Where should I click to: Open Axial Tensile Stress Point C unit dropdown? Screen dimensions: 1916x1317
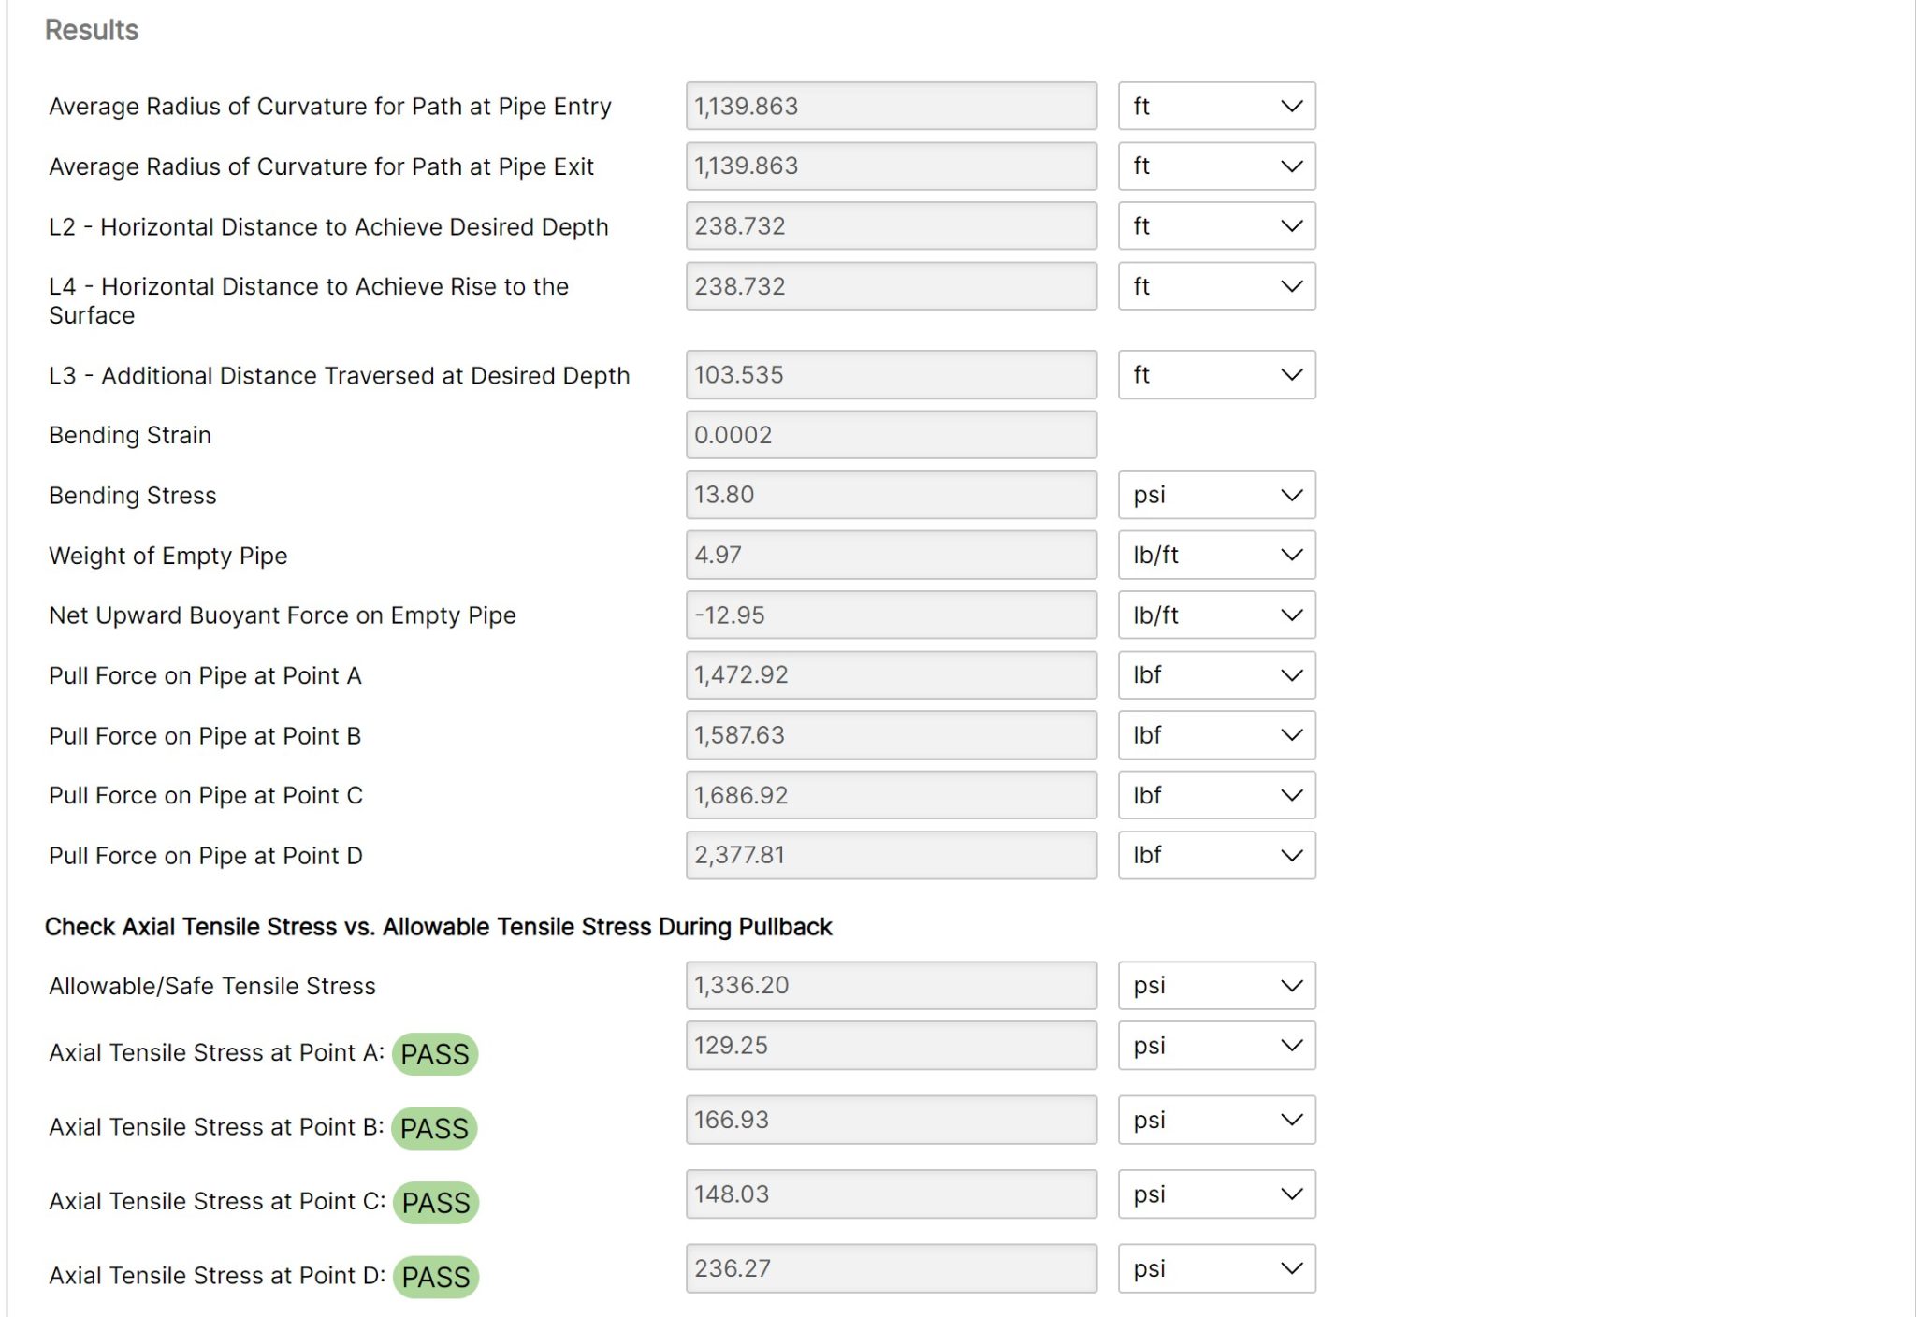tap(1216, 1194)
